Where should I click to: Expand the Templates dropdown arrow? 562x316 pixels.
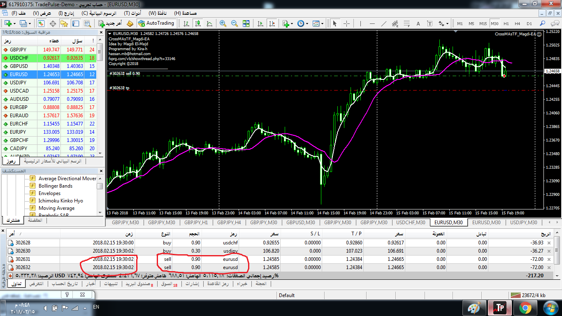[323, 23]
